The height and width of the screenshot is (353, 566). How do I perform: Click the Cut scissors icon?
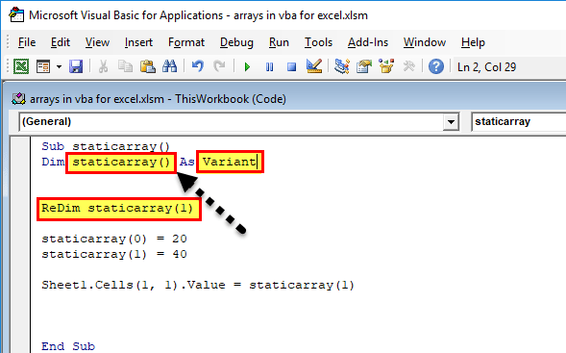click(x=103, y=66)
